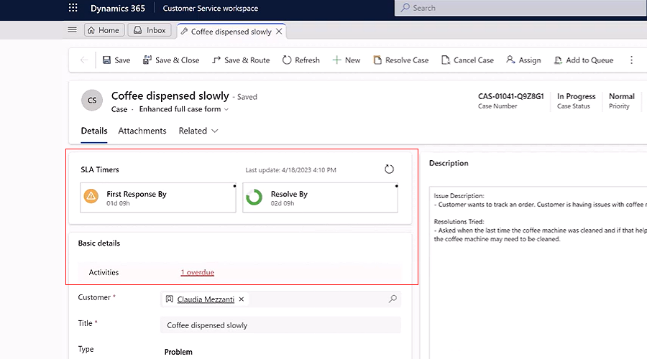The width and height of the screenshot is (647, 359).
Task: Switch to the Attachments tab
Action: [142, 131]
